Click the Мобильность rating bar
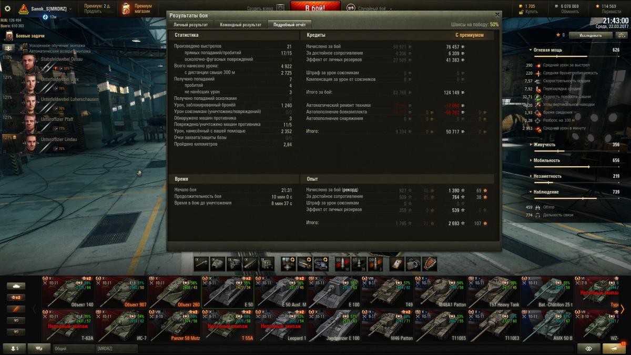 576,167
